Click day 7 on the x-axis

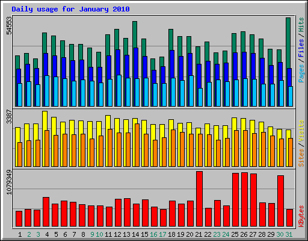(x=74, y=234)
